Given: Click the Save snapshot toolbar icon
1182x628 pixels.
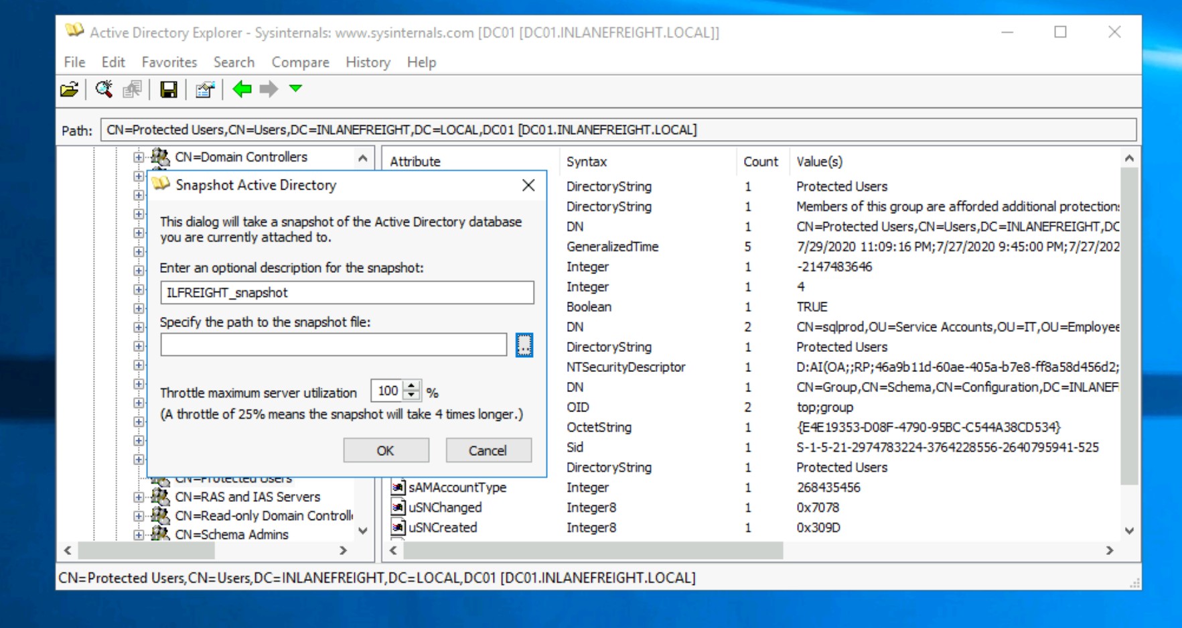Looking at the screenshot, I should point(168,89).
